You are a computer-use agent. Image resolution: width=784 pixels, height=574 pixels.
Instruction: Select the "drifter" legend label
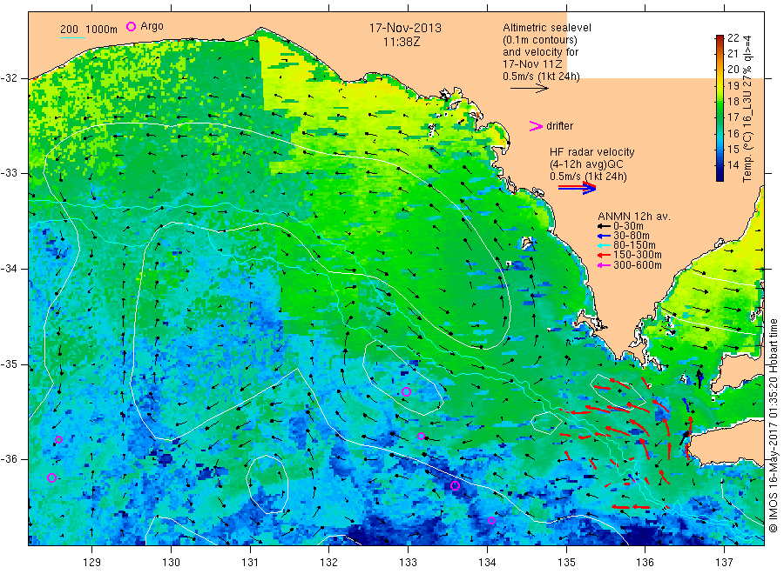tap(559, 126)
